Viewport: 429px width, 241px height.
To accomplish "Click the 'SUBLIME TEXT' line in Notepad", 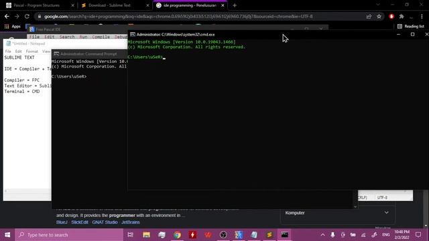I will (19, 58).
